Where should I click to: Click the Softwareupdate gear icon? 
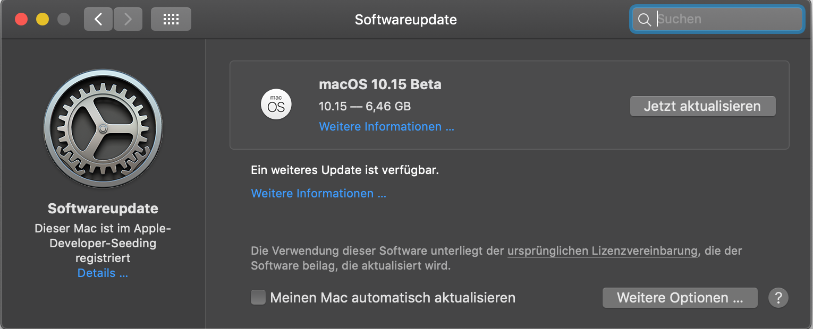click(103, 129)
